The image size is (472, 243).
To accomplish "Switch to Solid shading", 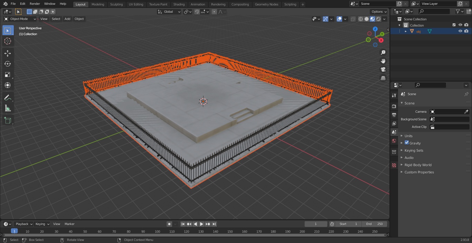I will [x=367, y=19].
